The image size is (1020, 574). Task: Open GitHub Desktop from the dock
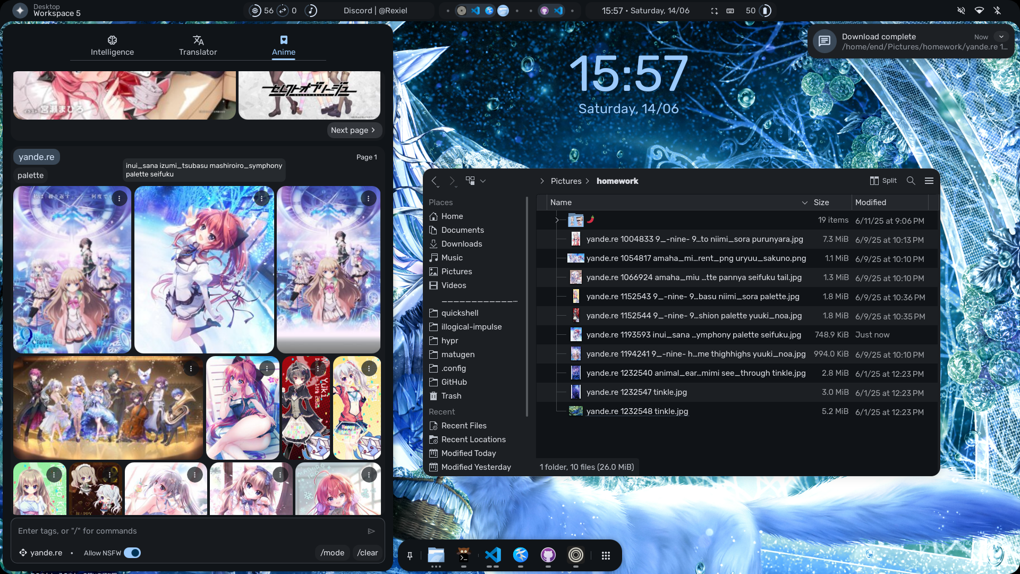(548, 555)
